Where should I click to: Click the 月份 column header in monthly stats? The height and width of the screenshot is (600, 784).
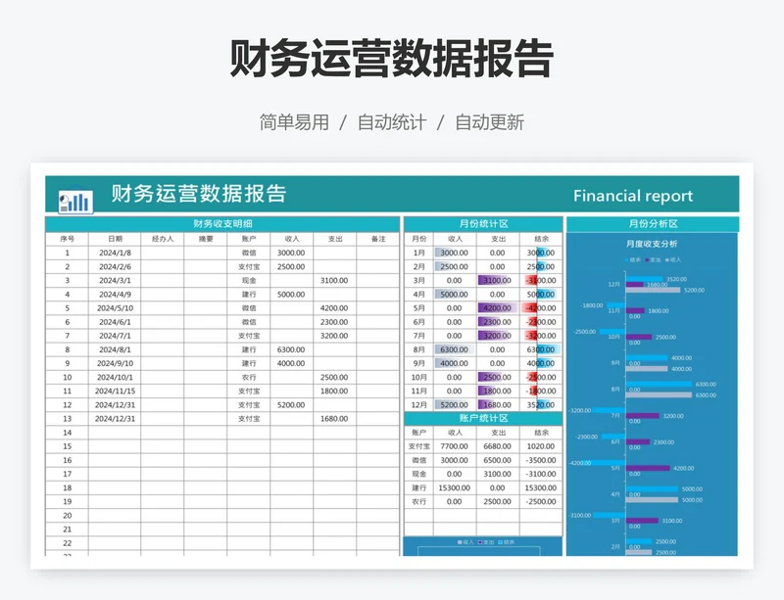[419, 239]
